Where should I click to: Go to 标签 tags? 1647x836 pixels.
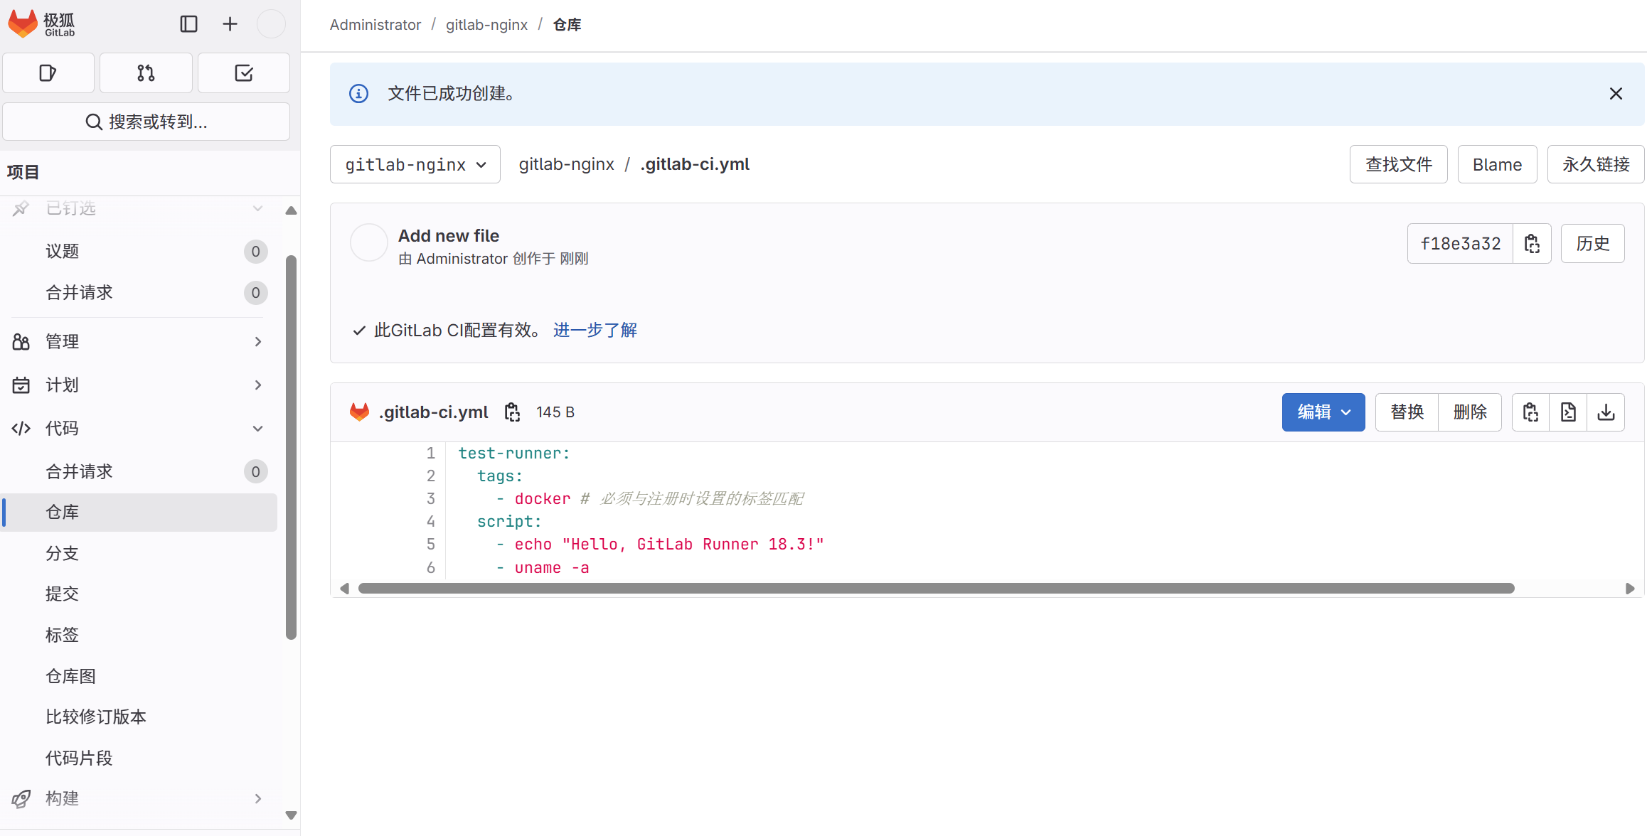coord(139,636)
